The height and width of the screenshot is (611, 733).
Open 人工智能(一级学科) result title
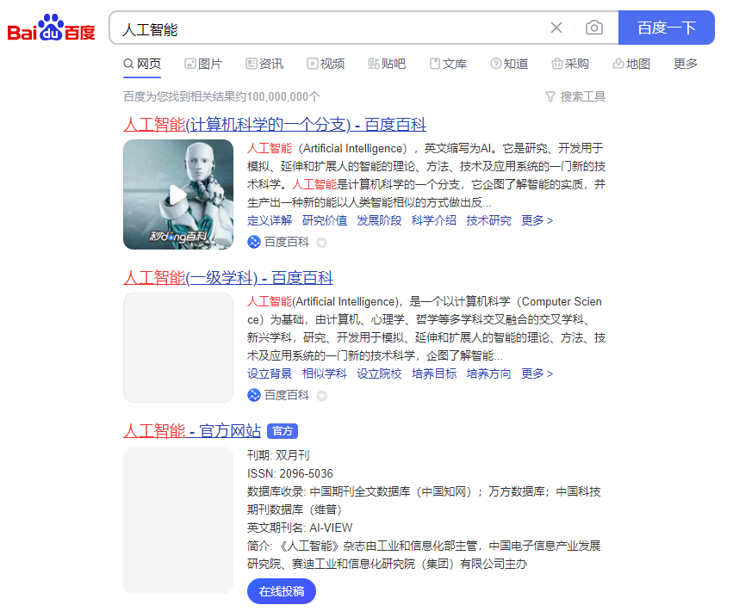coord(228,277)
